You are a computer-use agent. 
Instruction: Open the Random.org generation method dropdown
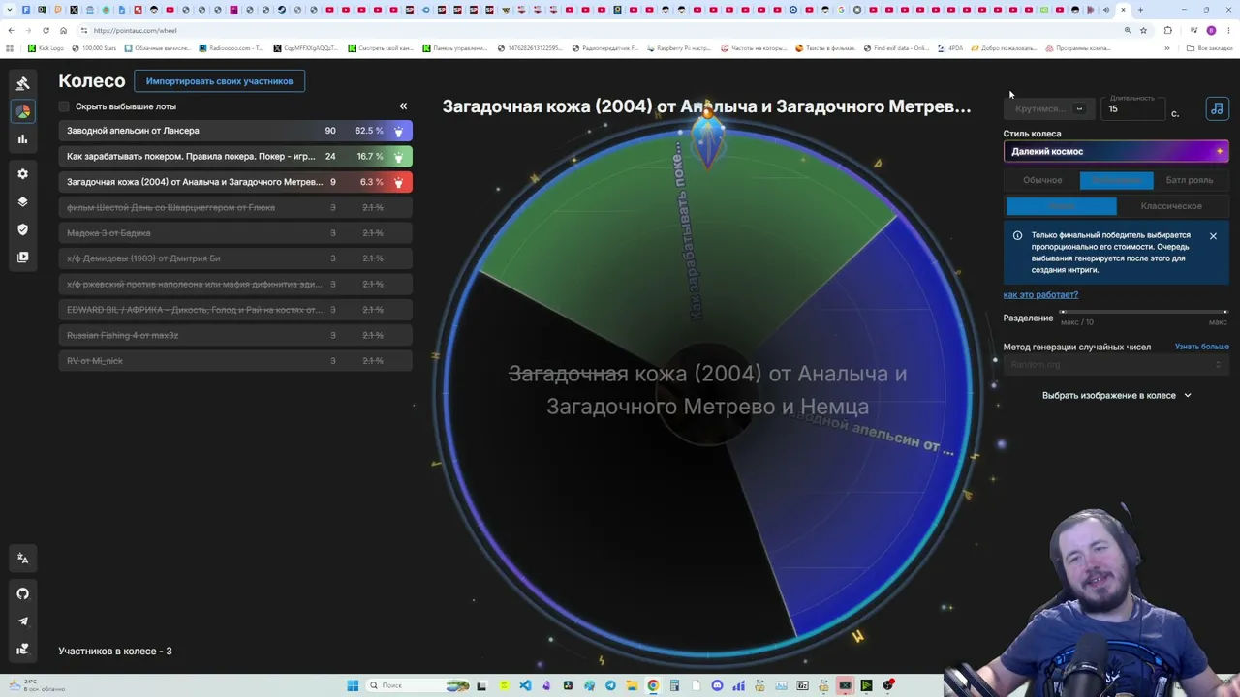tap(1116, 364)
